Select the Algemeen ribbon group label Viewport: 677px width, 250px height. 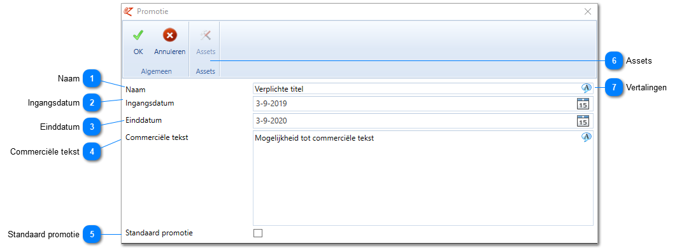point(156,71)
